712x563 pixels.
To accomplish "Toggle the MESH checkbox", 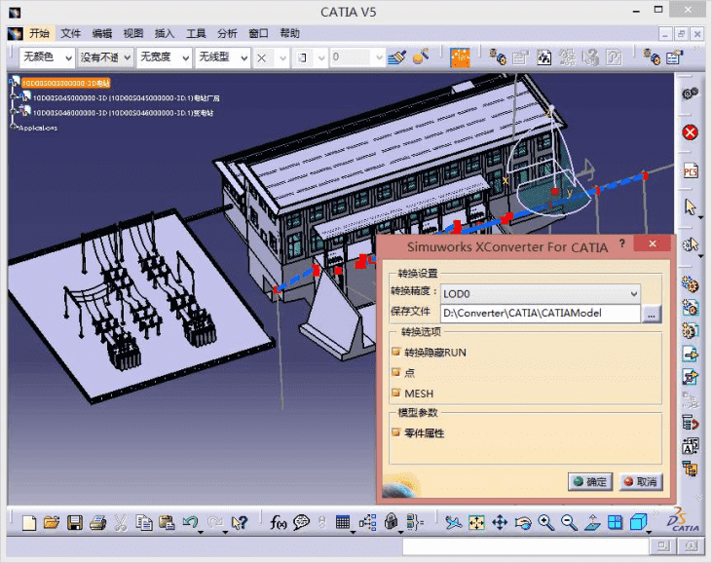I will click(396, 393).
